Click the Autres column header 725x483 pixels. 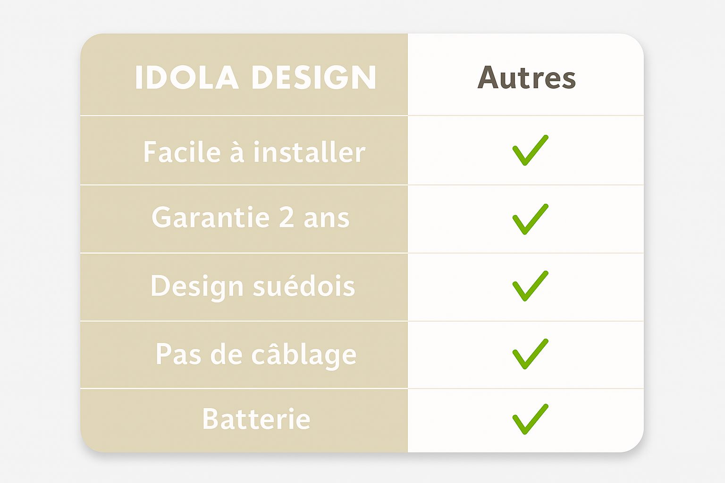(x=526, y=77)
